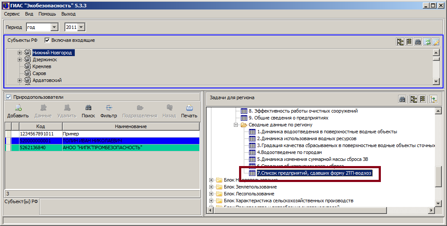
Task: Expand the Блок Лесопользование folder
Action: tap(211, 194)
